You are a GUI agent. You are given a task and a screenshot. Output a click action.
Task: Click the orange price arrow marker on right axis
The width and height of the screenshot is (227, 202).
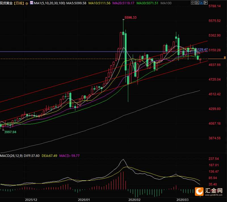[x=225, y=58]
